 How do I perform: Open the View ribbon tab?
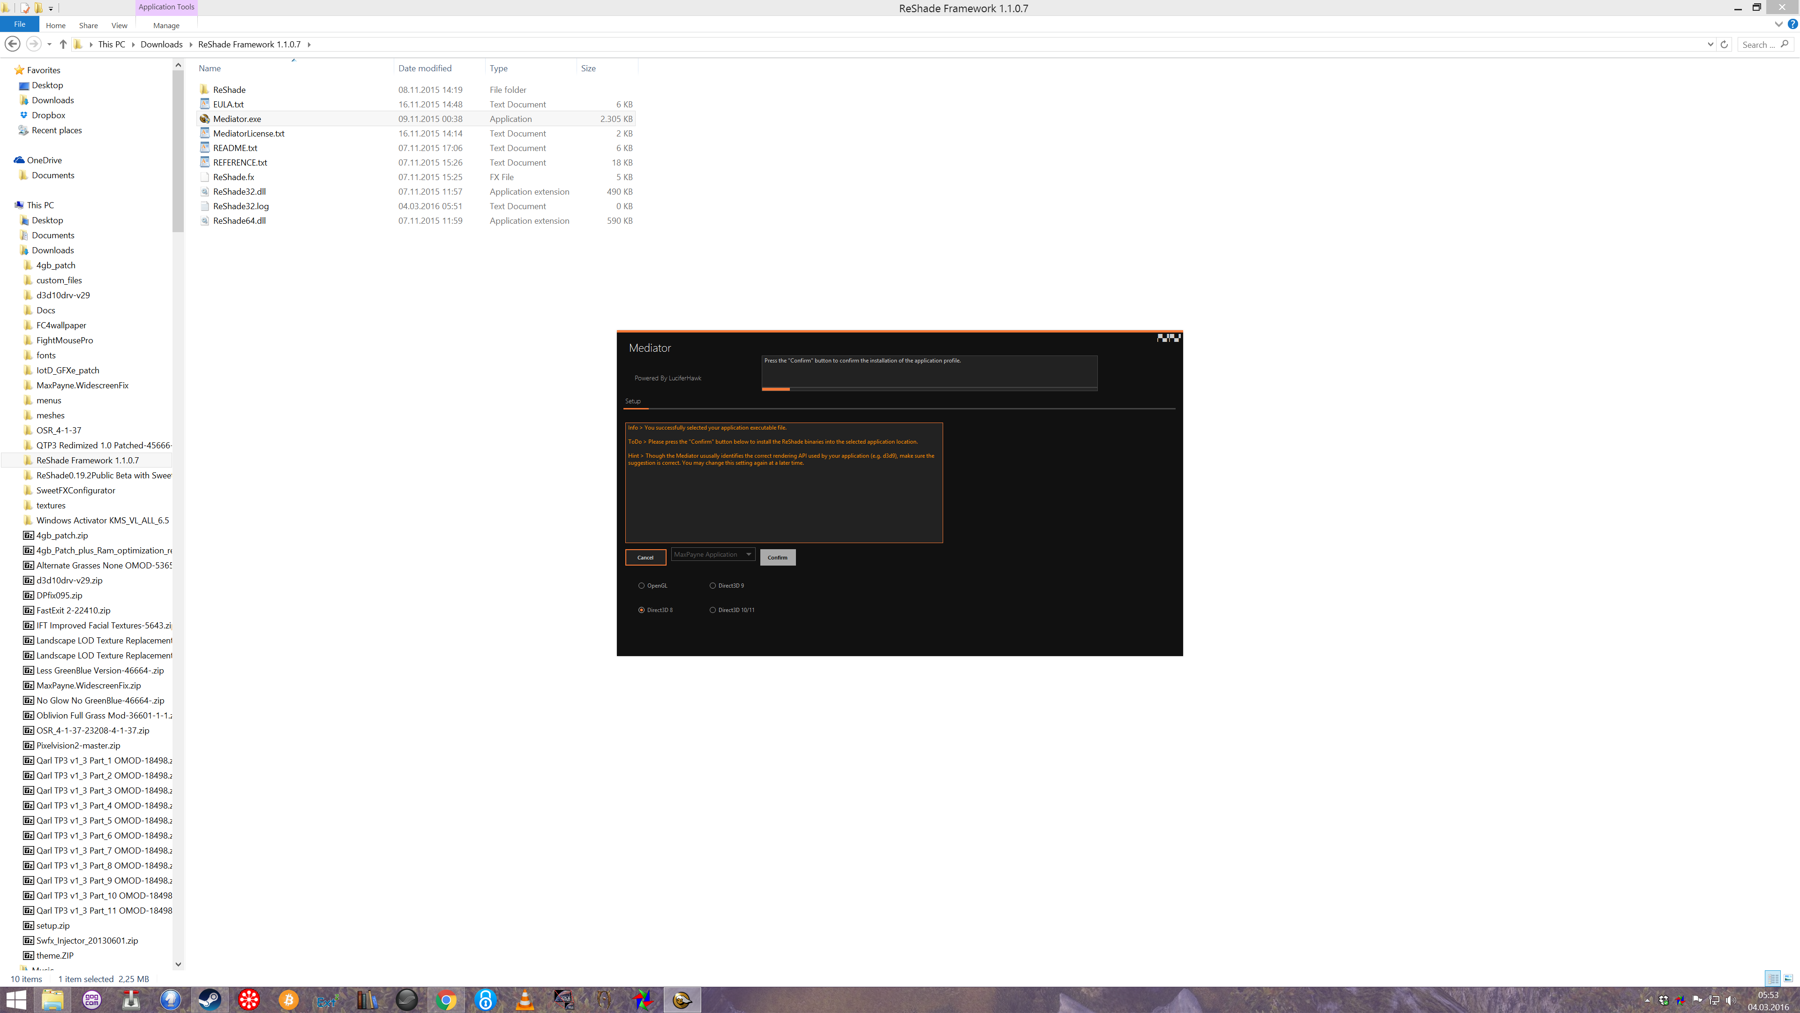tap(120, 26)
